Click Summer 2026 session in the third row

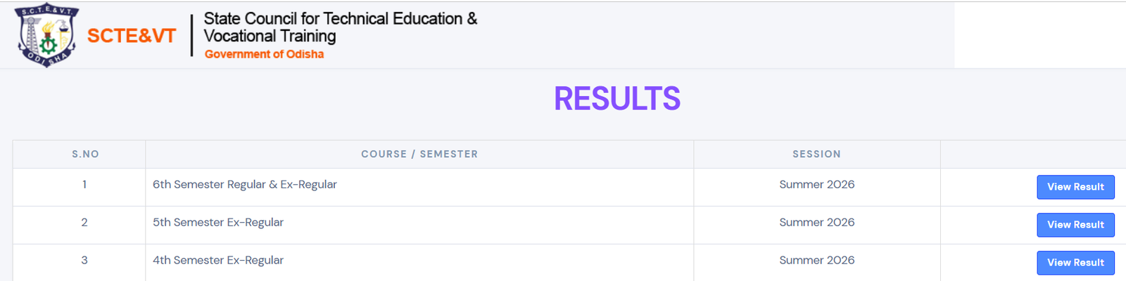pos(817,260)
